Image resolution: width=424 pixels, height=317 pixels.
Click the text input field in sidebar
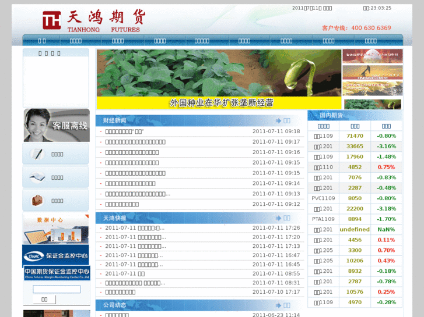tap(57, 289)
